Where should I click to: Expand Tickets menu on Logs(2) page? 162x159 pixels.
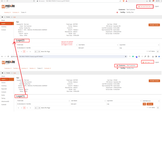pyautogui.click(x=23, y=12)
